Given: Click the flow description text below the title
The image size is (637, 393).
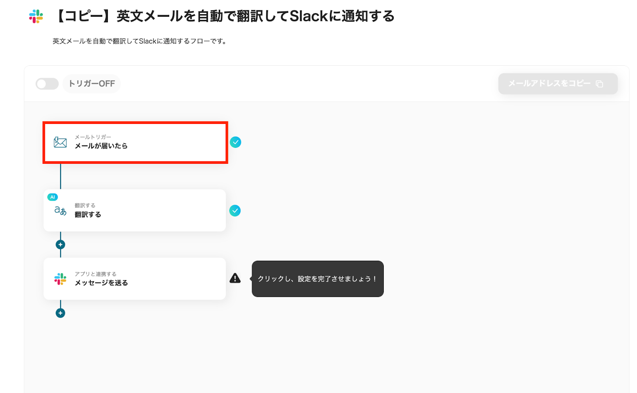Looking at the screenshot, I should (141, 41).
